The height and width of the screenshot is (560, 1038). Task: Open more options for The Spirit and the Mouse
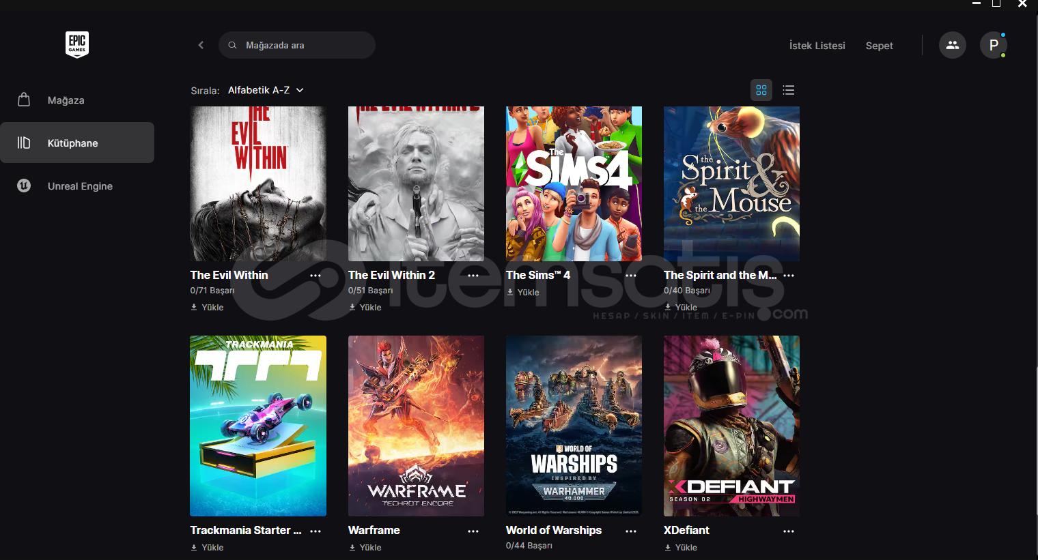point(789,276)
